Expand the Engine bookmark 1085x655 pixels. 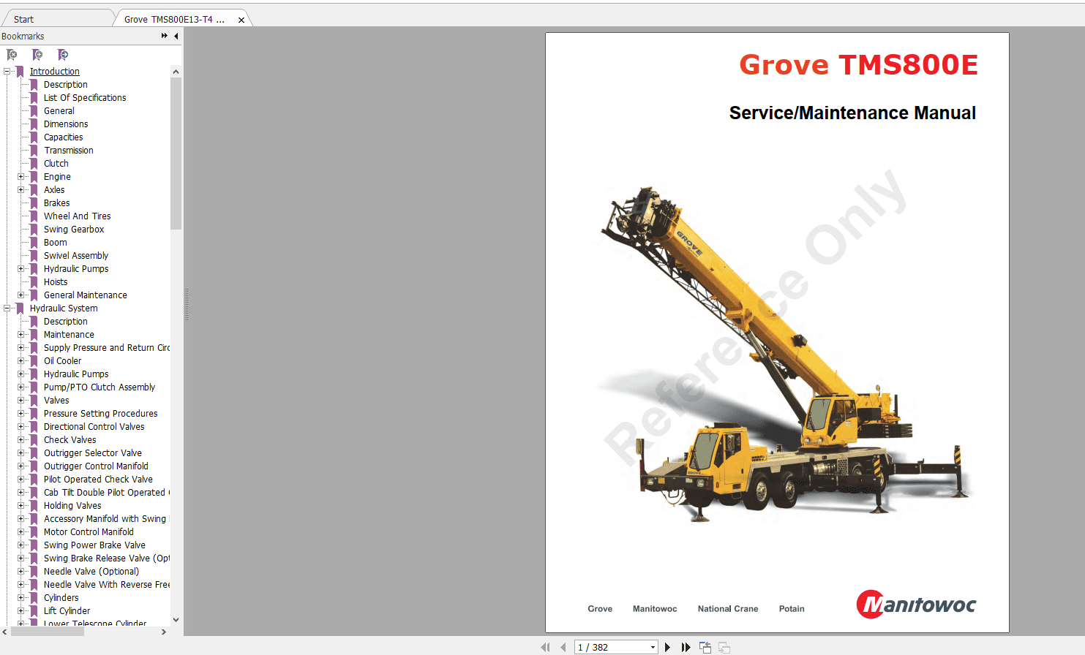(x=20, y=176)
